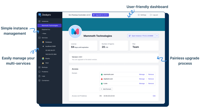The image size is (202, 108).
Task: Open the Backups icon in sidebar
Action: pos(39,67)
